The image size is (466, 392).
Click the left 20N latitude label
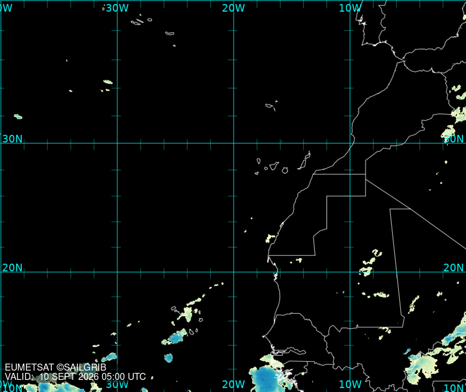(x=12, y=268)
